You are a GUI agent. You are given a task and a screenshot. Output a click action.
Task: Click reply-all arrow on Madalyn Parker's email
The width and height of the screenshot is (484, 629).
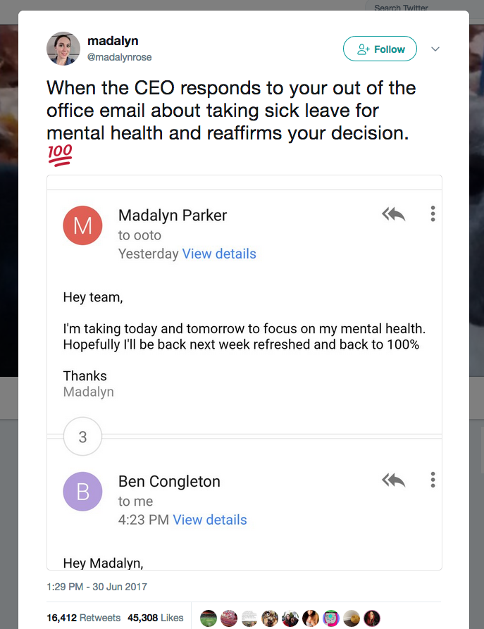[394, 214]
